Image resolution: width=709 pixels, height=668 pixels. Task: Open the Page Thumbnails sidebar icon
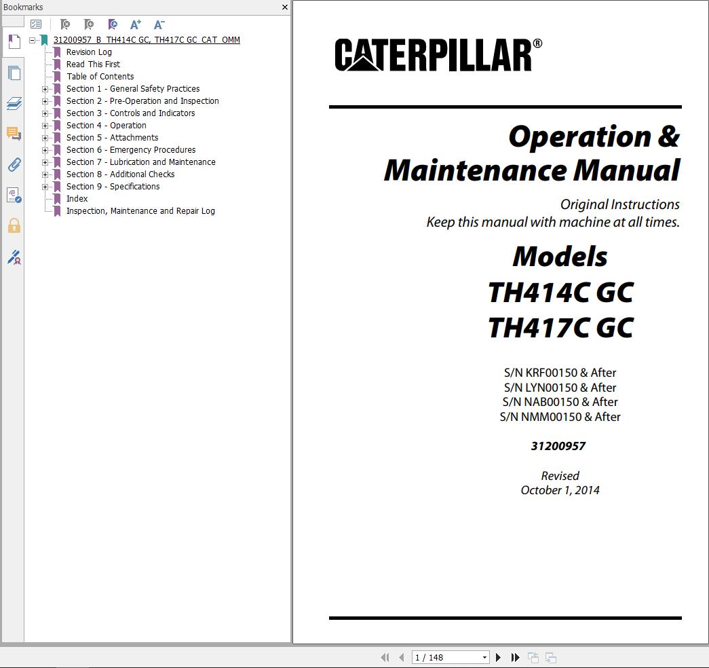[x=14, y=73]
